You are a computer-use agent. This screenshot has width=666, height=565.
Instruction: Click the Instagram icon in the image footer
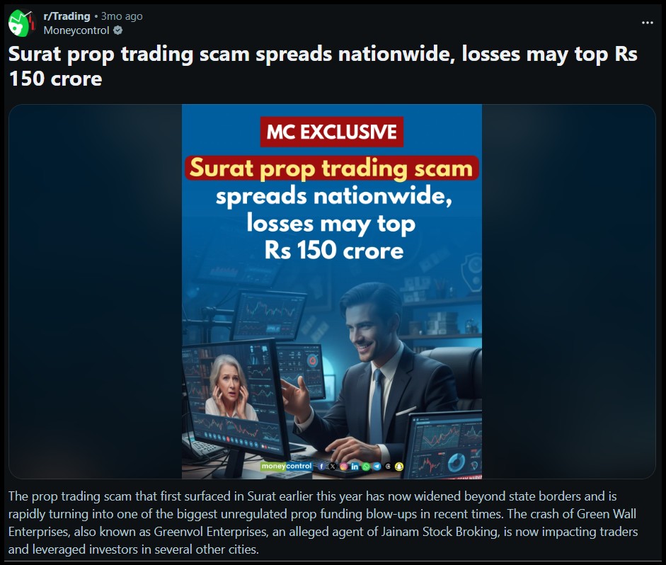[344, 467]
